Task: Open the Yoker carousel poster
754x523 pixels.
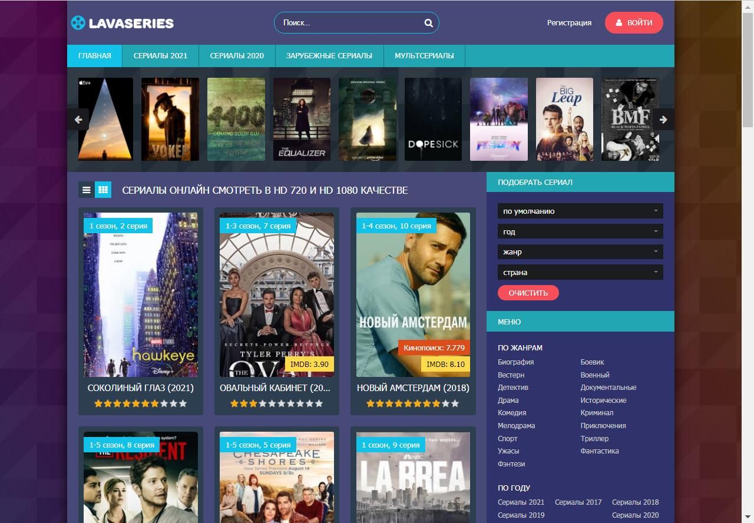Action: point(170,120)
